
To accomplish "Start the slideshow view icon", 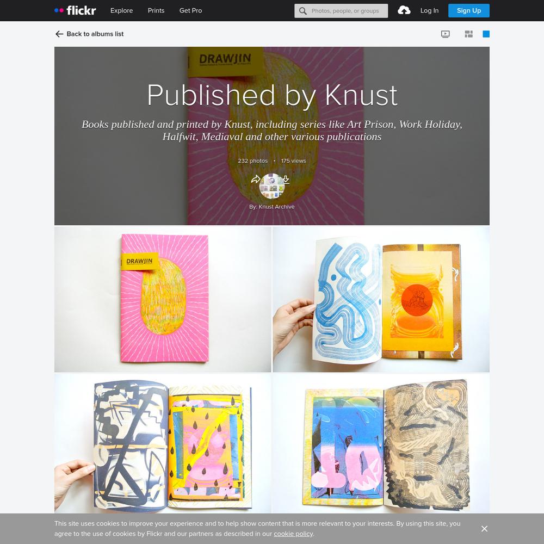I will point(446,34).
